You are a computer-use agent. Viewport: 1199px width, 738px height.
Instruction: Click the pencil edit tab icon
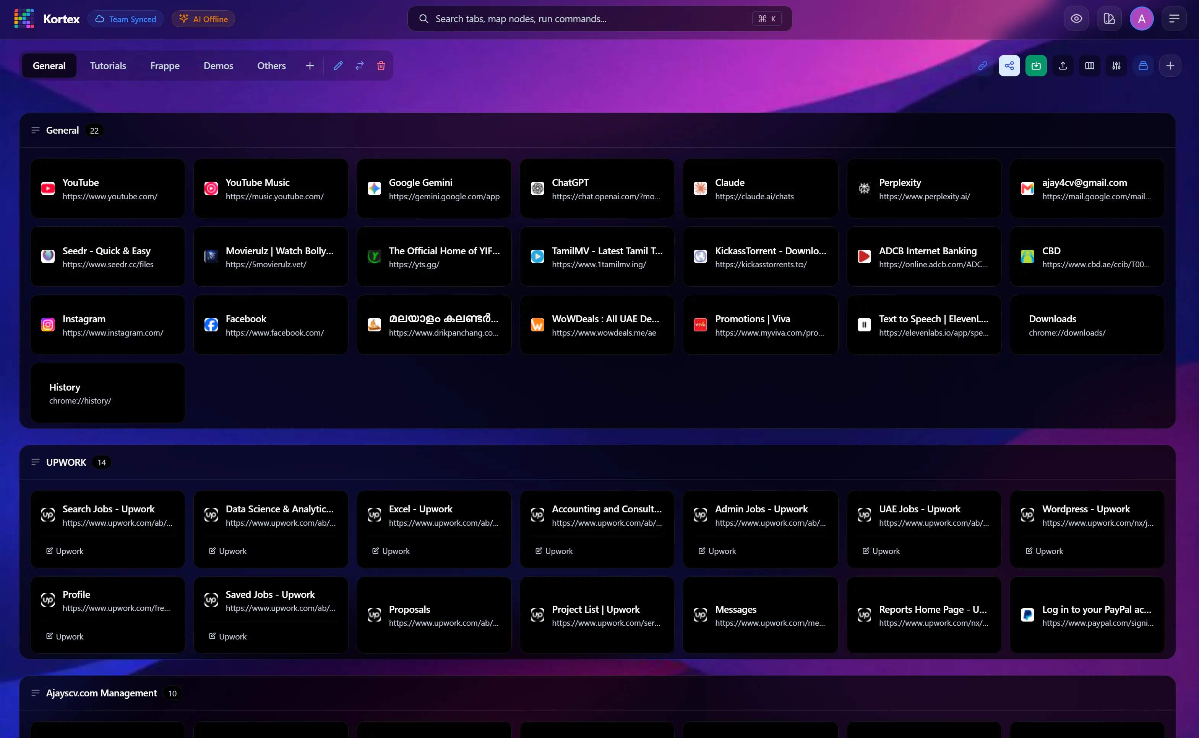338,65
